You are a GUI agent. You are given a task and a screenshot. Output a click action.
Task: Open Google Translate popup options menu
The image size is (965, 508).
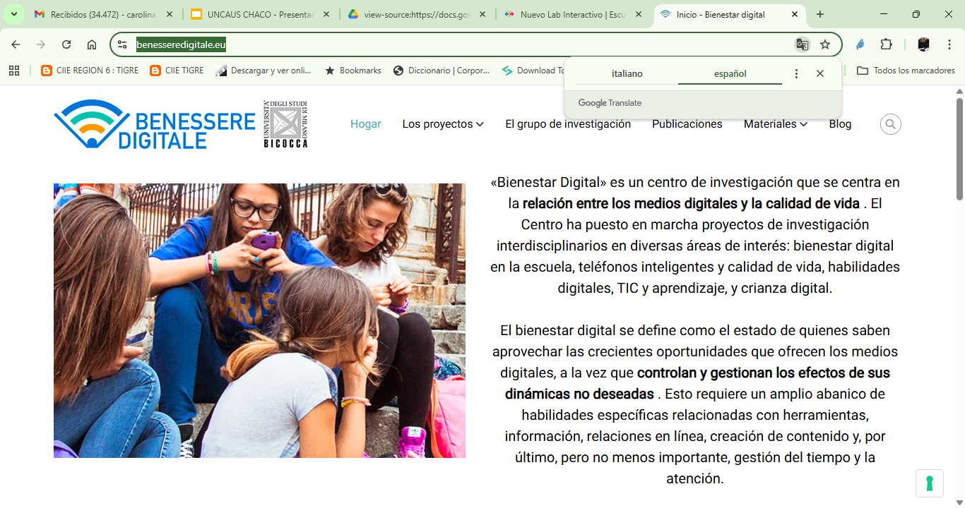pyautogui.click(x=795, y=73)
